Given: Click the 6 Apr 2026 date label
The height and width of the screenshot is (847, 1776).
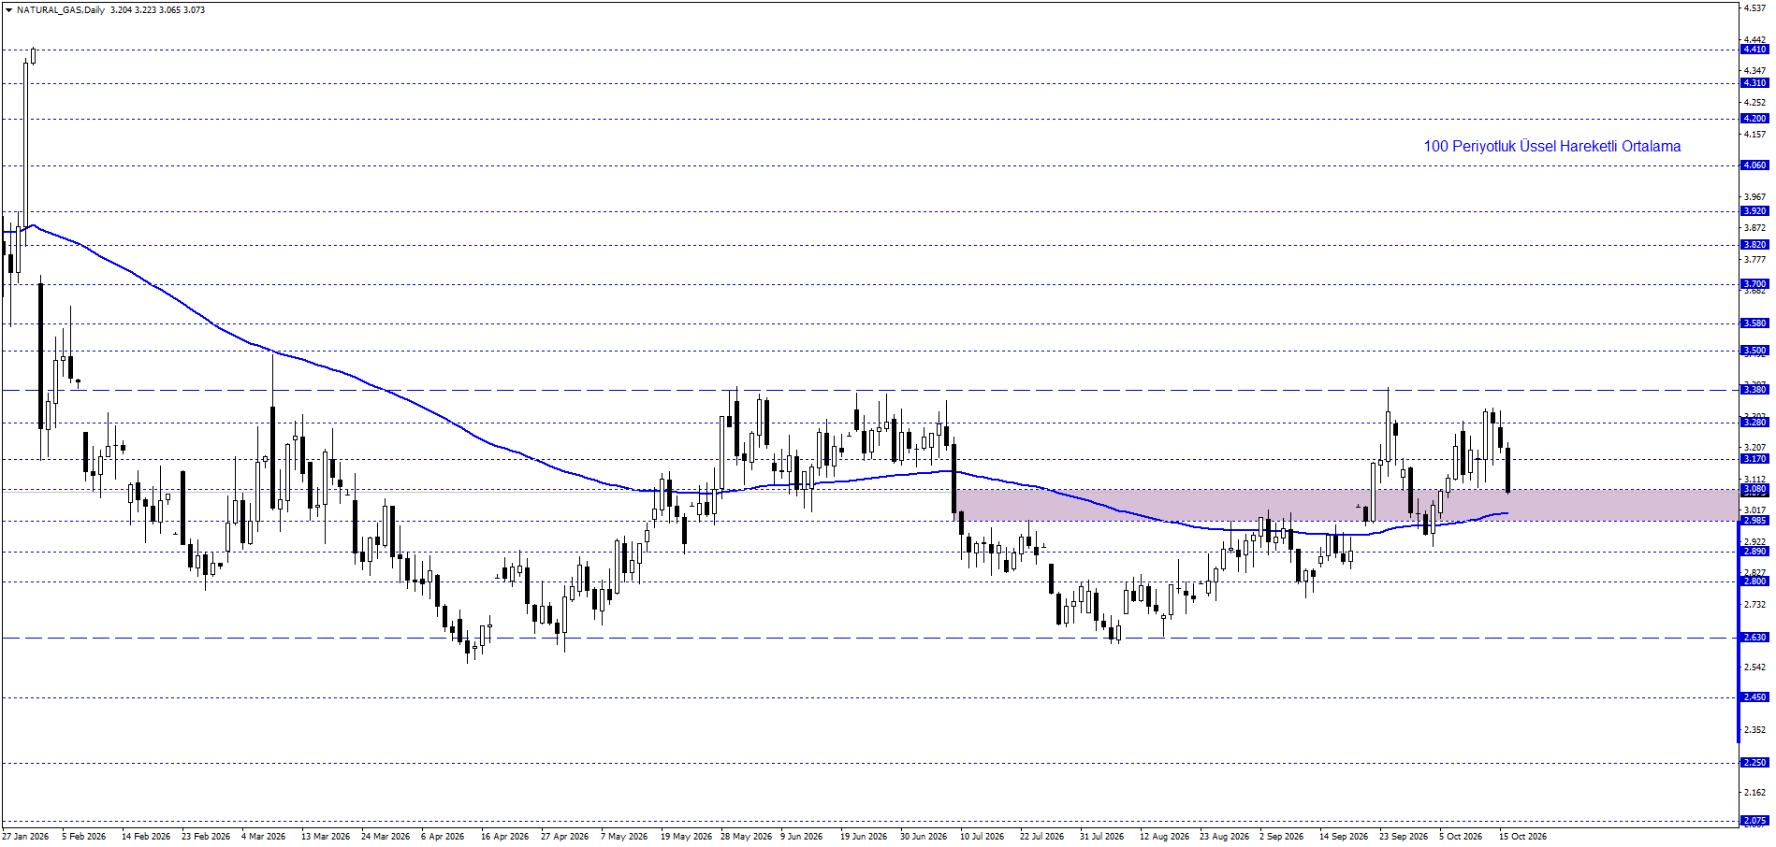Looking at the screenshot, I should point(443,837).
